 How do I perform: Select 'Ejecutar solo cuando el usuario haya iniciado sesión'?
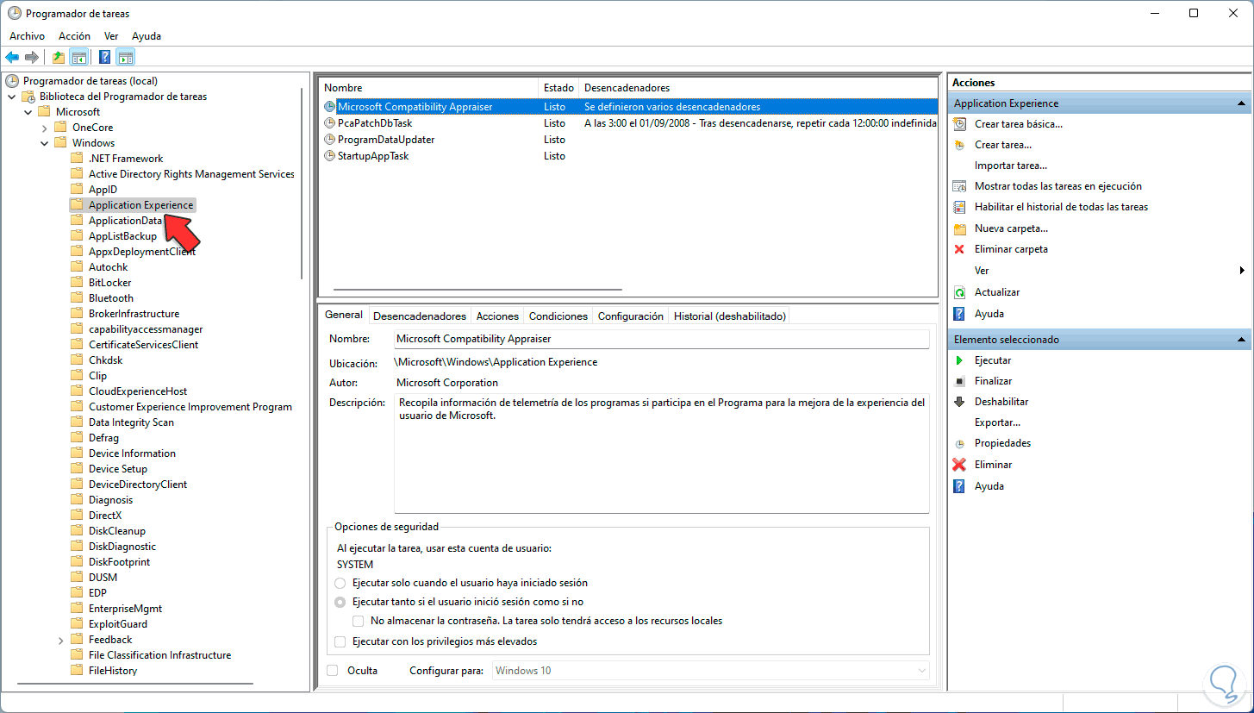(340, 583)
